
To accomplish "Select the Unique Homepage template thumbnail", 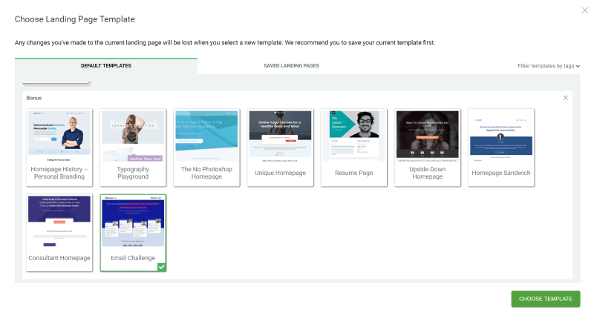I will point(280,136).
